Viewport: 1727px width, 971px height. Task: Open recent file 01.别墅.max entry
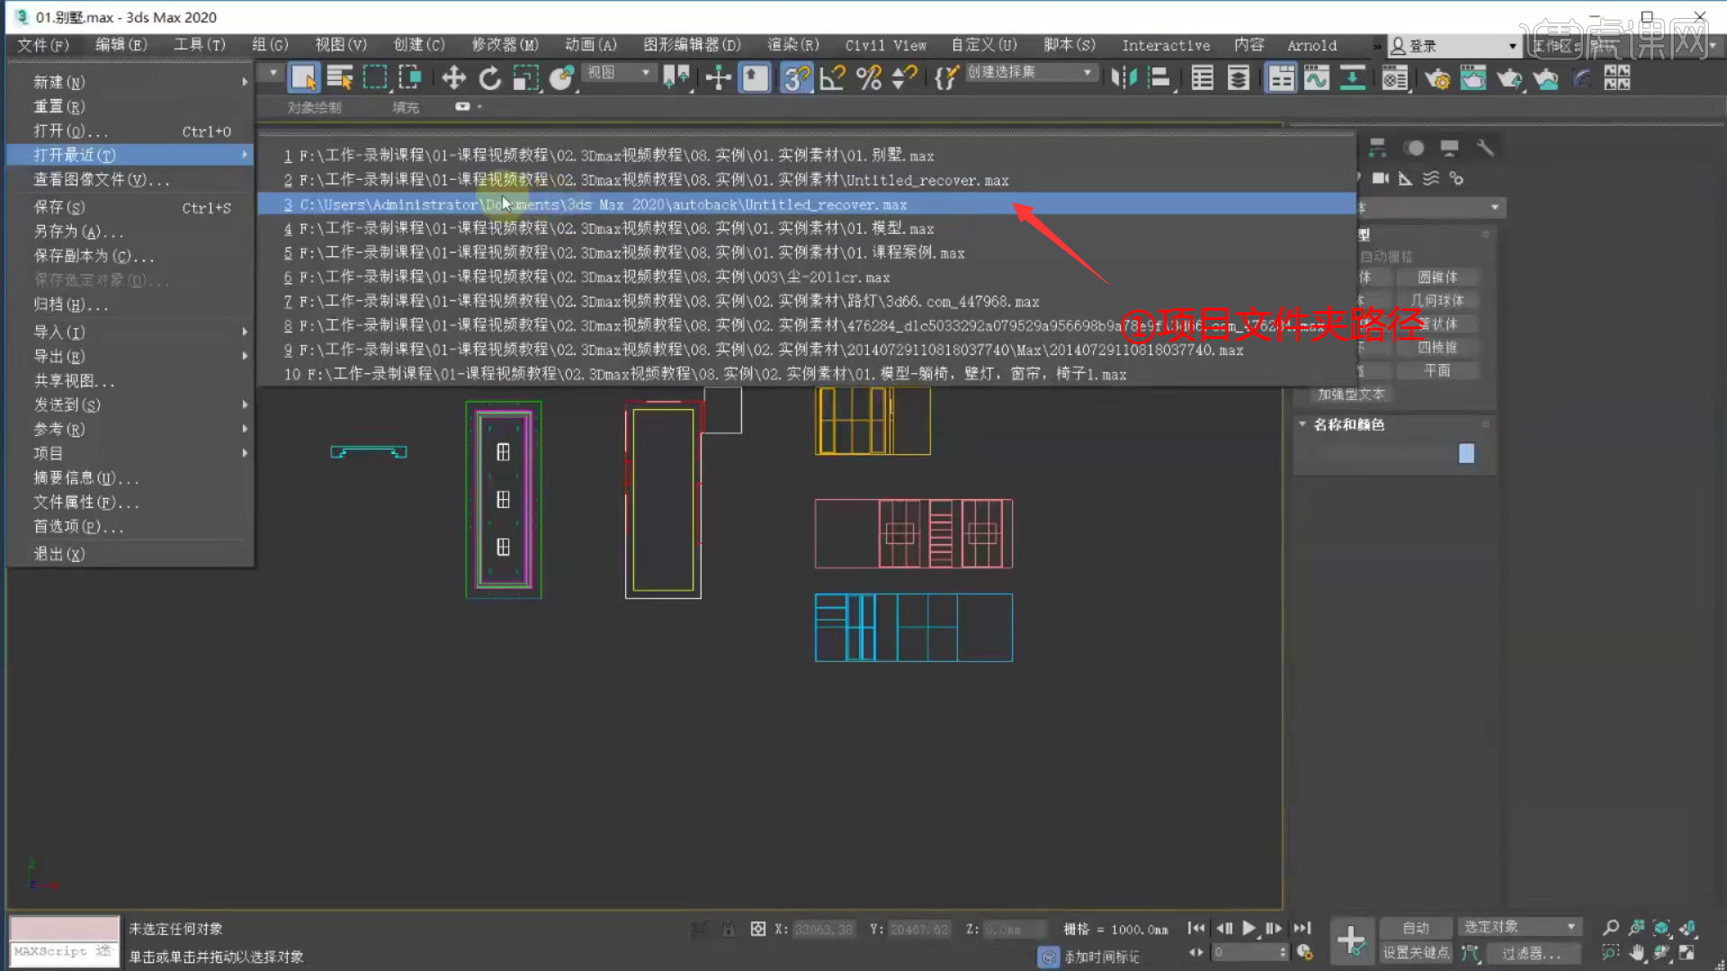(807, 156)
